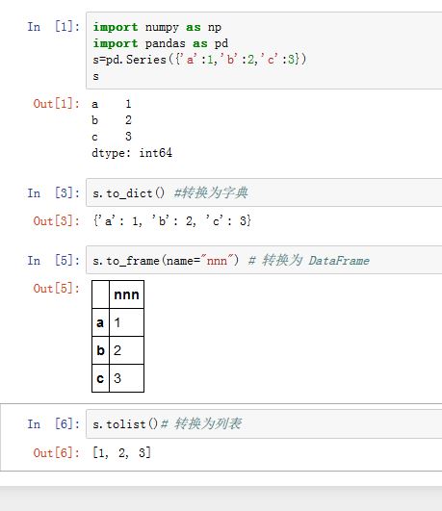Screen dimensions: 442x511
Task: Click row index a in DataFrame table
Action: pos(100,322)
